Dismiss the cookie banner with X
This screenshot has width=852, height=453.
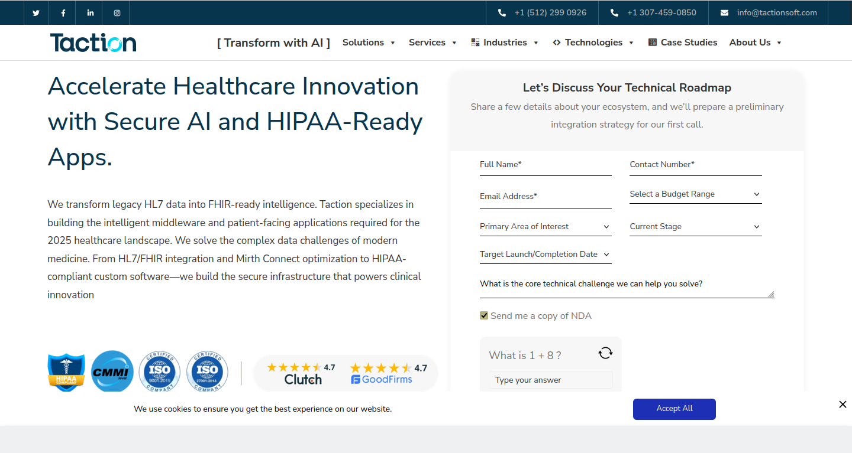click(843, 405)
